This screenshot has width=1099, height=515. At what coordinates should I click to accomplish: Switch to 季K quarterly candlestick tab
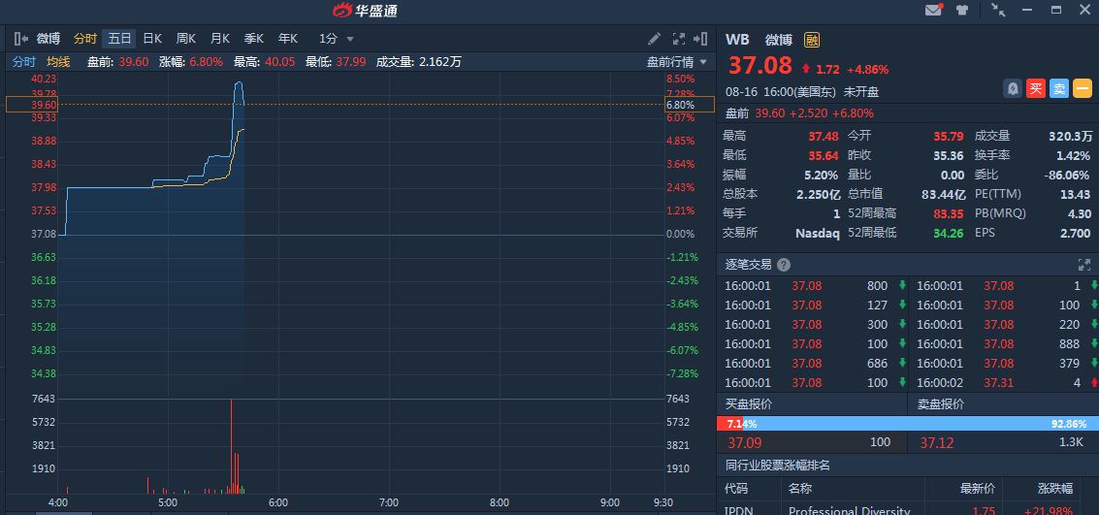coord(254,39)
